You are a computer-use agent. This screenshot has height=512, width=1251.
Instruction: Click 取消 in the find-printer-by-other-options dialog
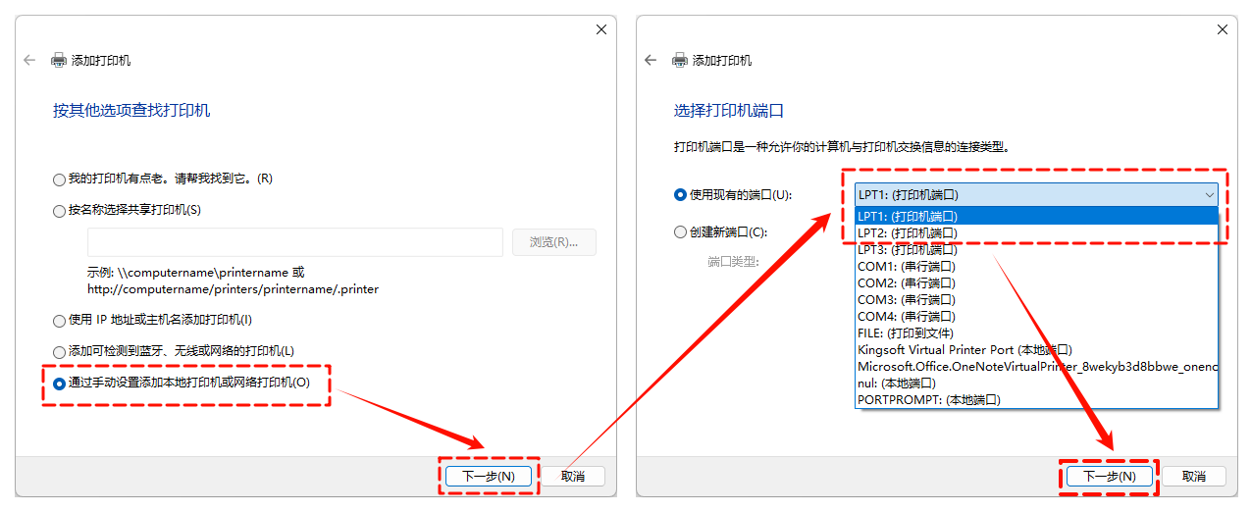point(573,476)
